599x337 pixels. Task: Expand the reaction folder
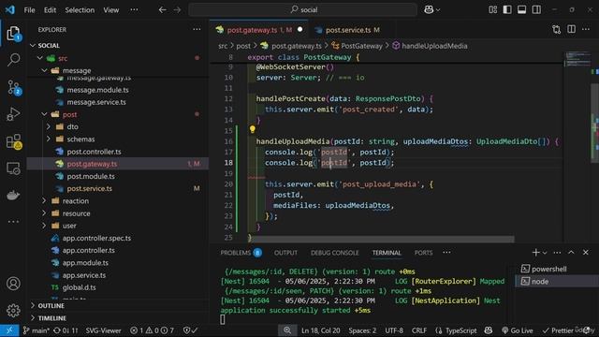[44, 201]
